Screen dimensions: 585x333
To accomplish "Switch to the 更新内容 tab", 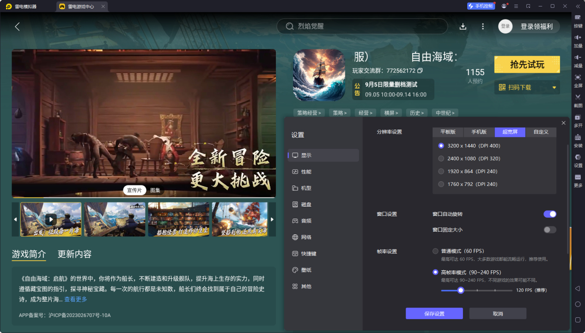I will pyautogui.click(x=74, y=254).
